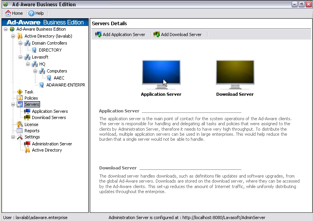Open Task in the tree
The width and height of the screenshot is (313, 221).
(x=29, y=92)
